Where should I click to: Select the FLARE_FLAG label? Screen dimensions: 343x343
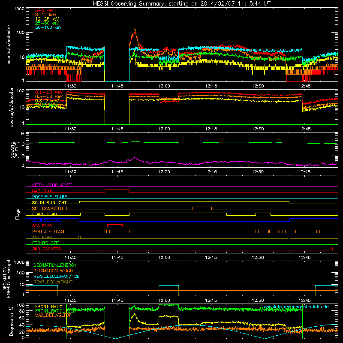[45, 214]
